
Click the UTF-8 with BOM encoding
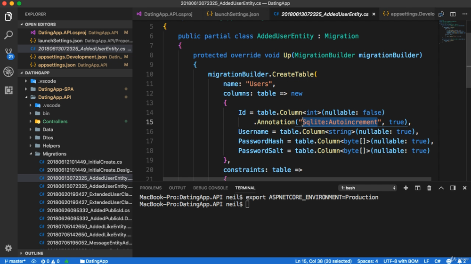point(400,261)
